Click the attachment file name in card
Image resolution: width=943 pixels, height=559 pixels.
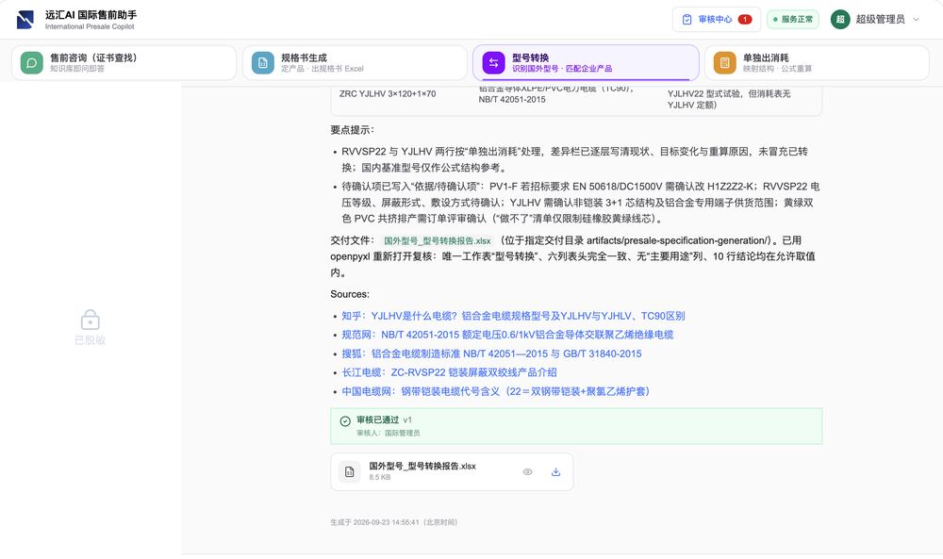[x=422, y=466]
